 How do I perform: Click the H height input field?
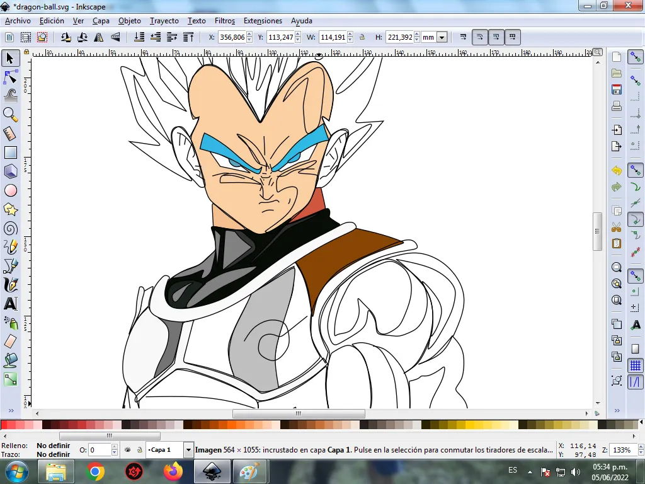(x=399, y=37)
